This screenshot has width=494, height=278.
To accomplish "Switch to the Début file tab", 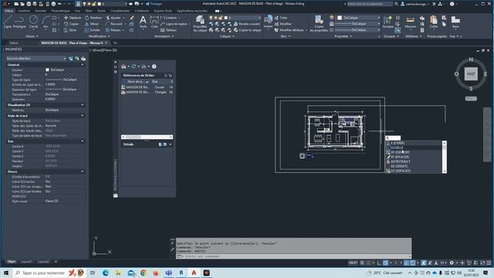I will coord(14,42).
